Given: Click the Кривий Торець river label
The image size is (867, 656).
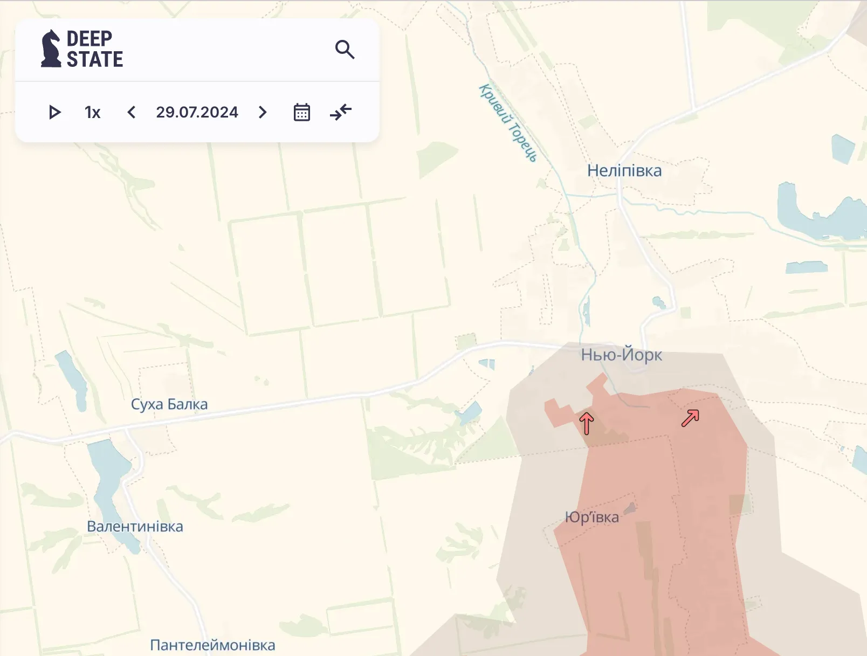Looking at the screenshot, I should pyautogui.click(x=508, y=123).
